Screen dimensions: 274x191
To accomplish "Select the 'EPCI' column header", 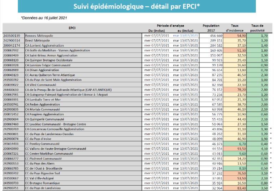I will pyautogui.click(x=72, y=28).
